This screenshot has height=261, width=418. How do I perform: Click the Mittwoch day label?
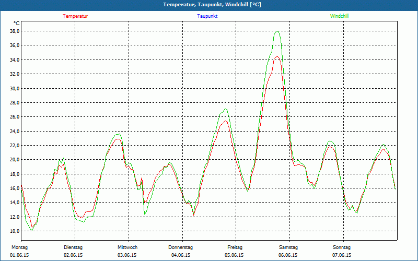pyautogui.click(x=127, y=247)
